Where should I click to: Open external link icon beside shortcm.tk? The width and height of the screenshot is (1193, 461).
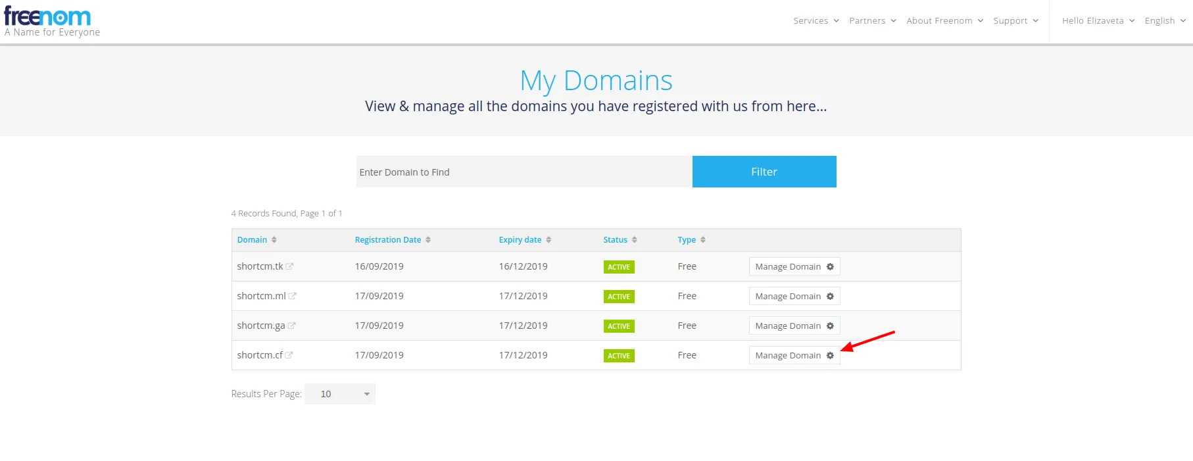pyautogui.click(x=289, y=266)
